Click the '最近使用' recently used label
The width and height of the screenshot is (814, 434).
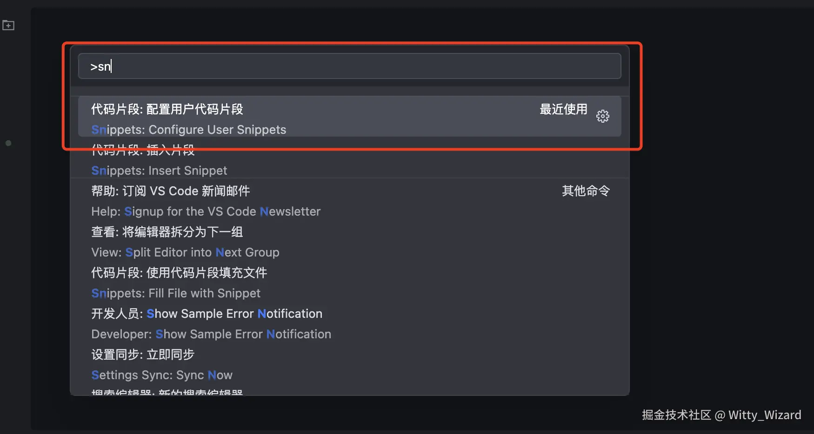[x=563, y=109]
